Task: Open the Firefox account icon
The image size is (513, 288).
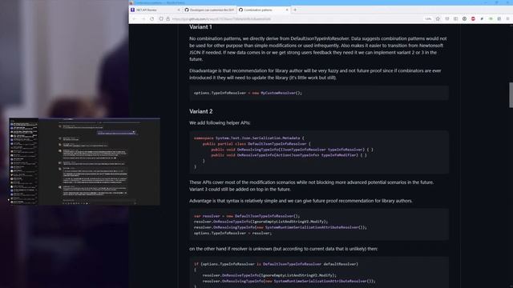Action: coord(464,19)
